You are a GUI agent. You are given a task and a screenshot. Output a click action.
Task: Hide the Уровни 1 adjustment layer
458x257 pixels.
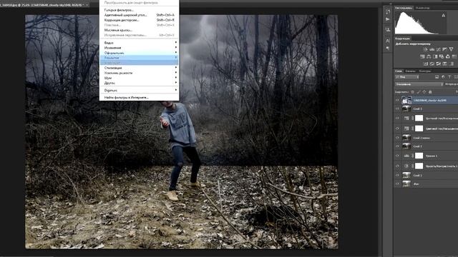tap(397, 156)
